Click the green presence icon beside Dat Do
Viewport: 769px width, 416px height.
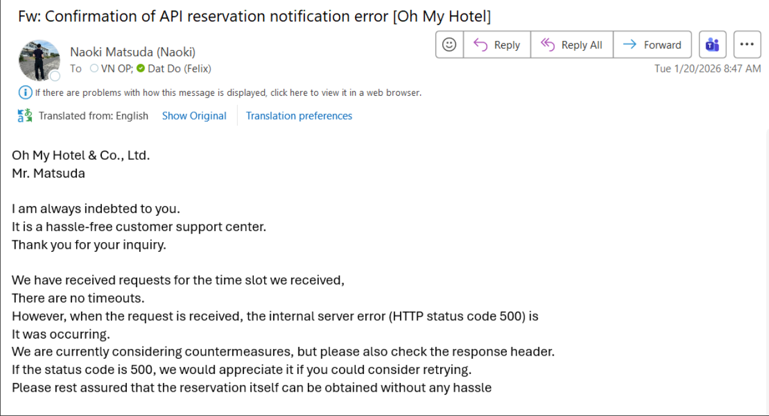coord(141,68)
